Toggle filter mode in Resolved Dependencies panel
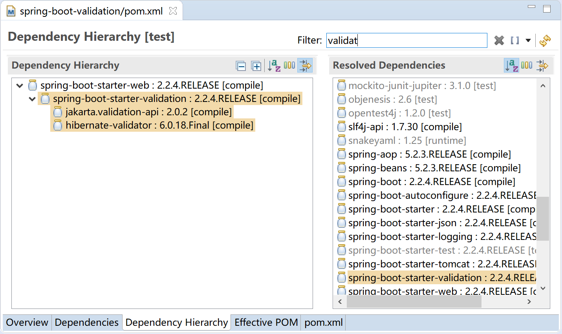 (x=542, y=65)
